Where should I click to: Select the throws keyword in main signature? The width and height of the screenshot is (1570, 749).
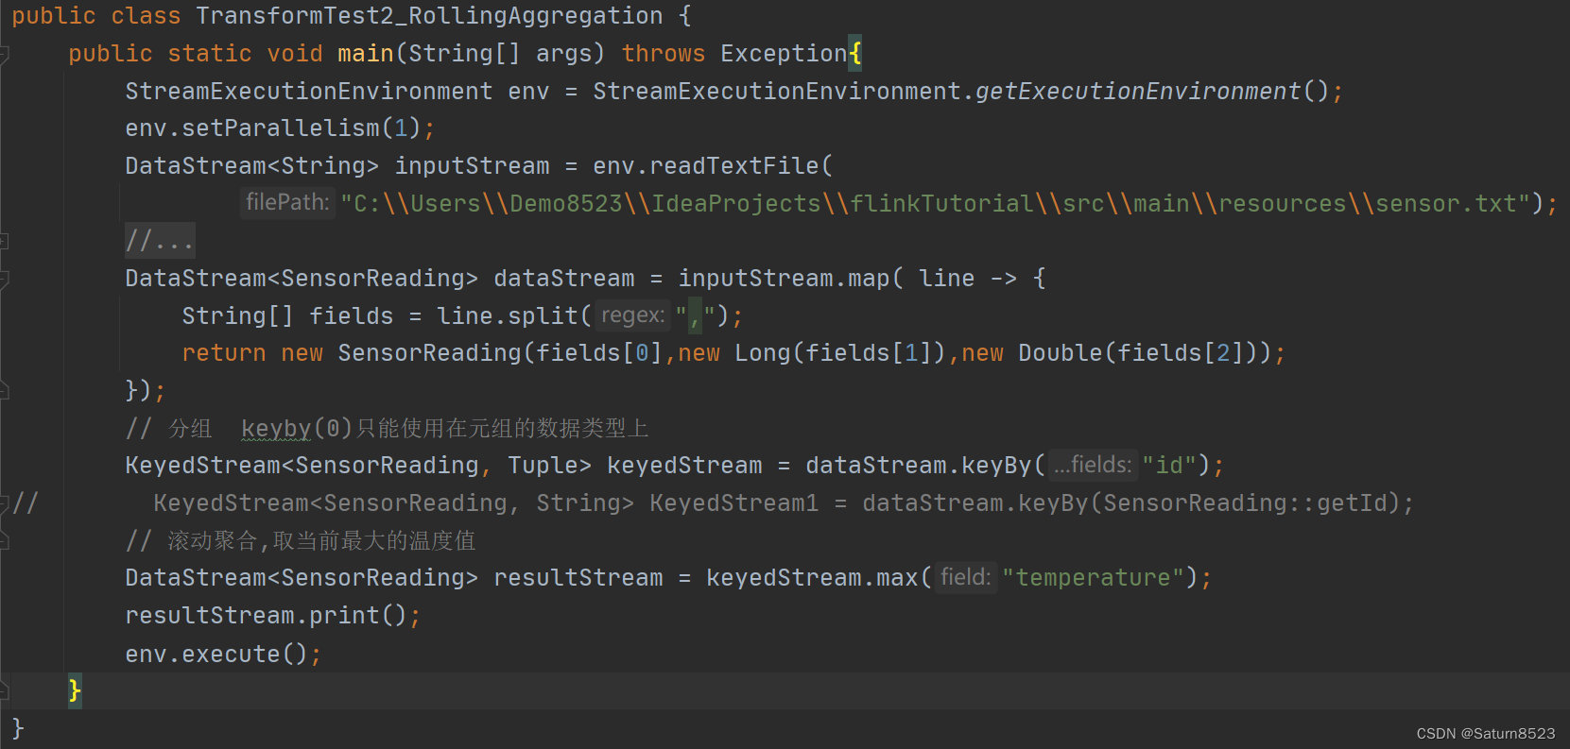[x=664, y=54]
